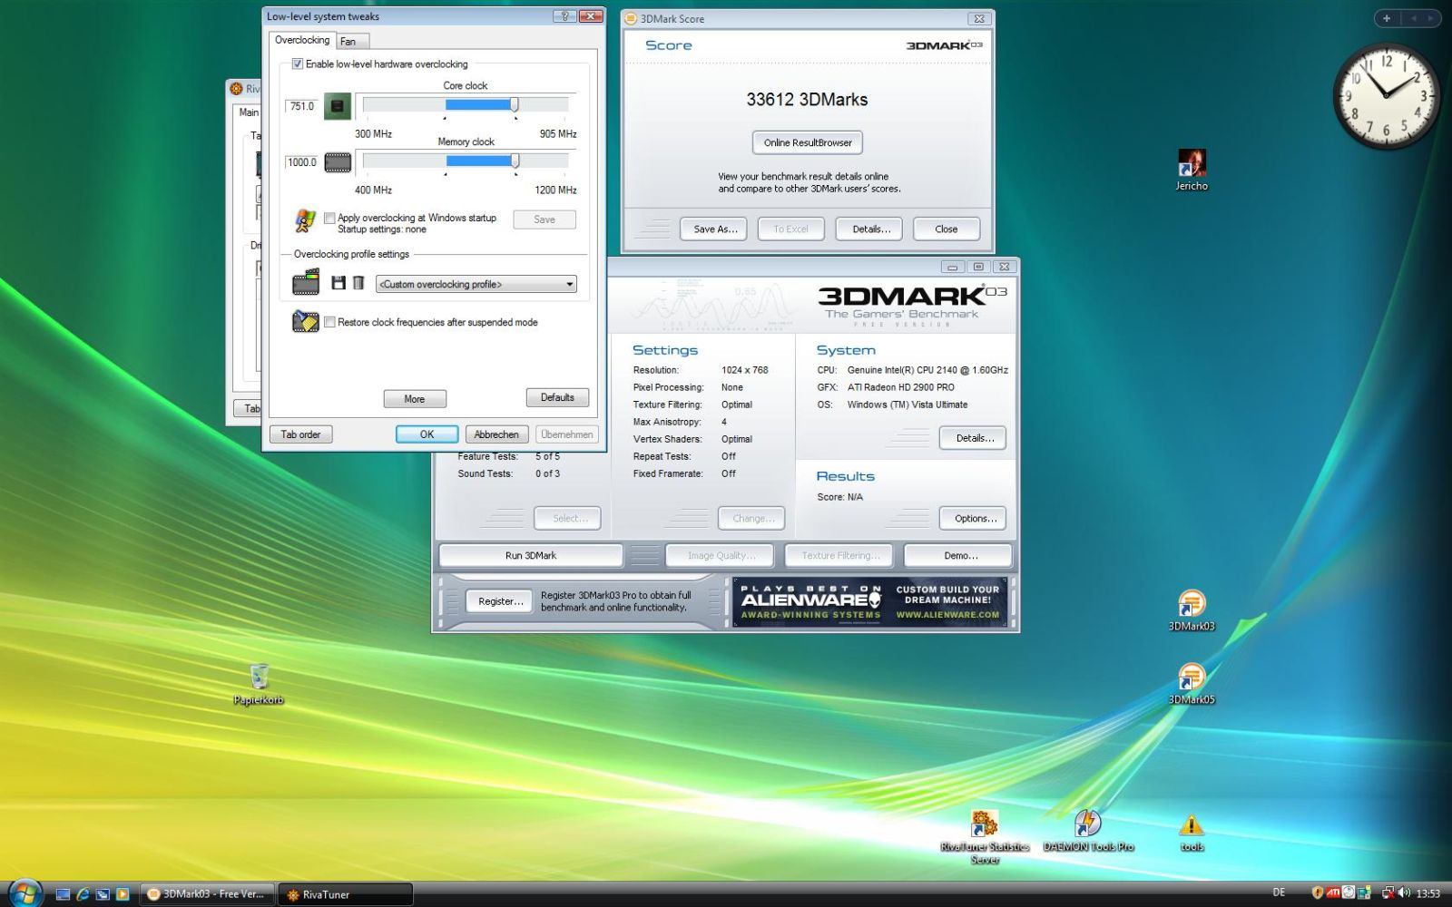Click the sidebar gadget add plus icon

coord(1387,18)
